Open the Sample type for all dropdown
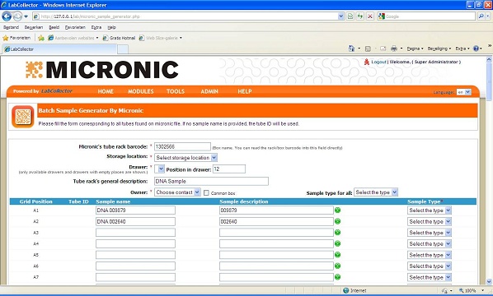This screenshot has width=493, height=296. 376,192
